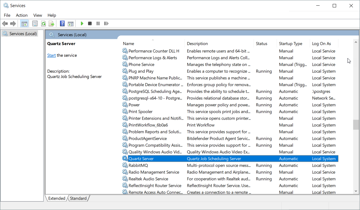Toggle the Show/Hide Console Tree toolbar icon

24,24
